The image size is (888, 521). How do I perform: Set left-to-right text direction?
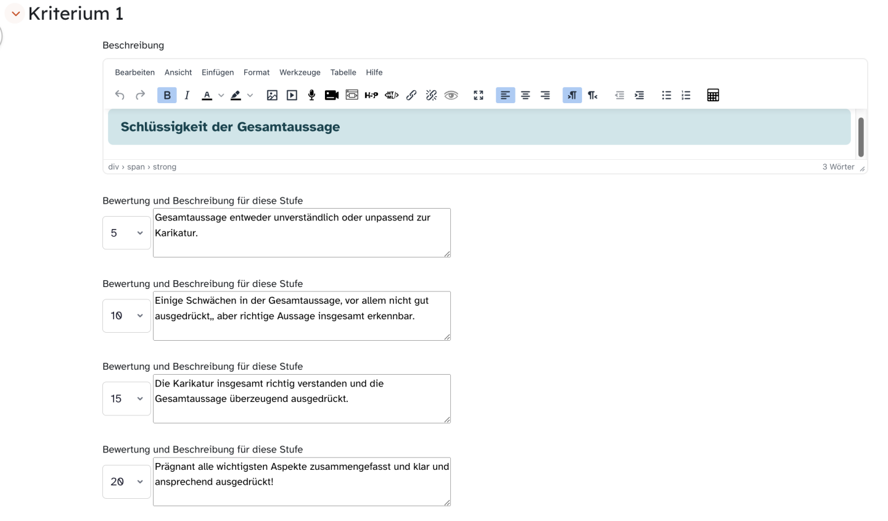pos(572,95)
